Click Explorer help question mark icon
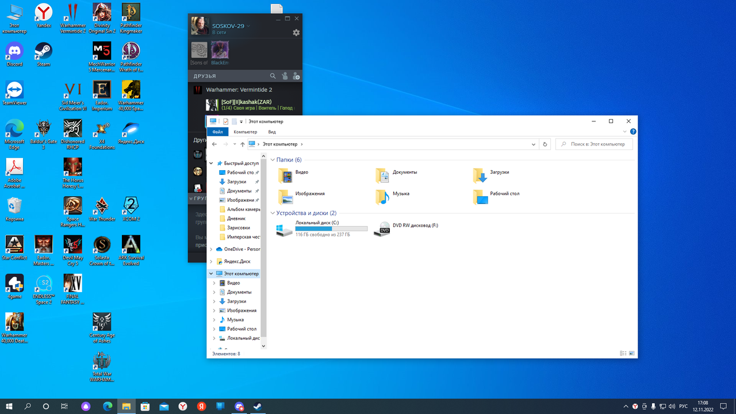 633,132
